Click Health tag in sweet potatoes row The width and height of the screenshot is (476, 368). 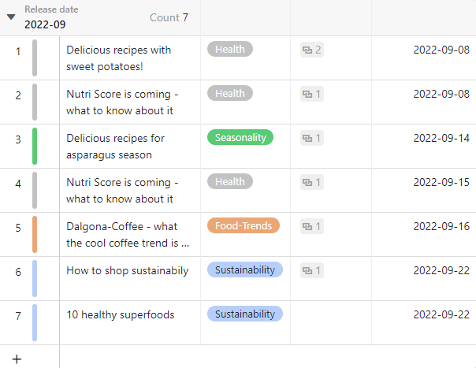[x=229, y=50]
